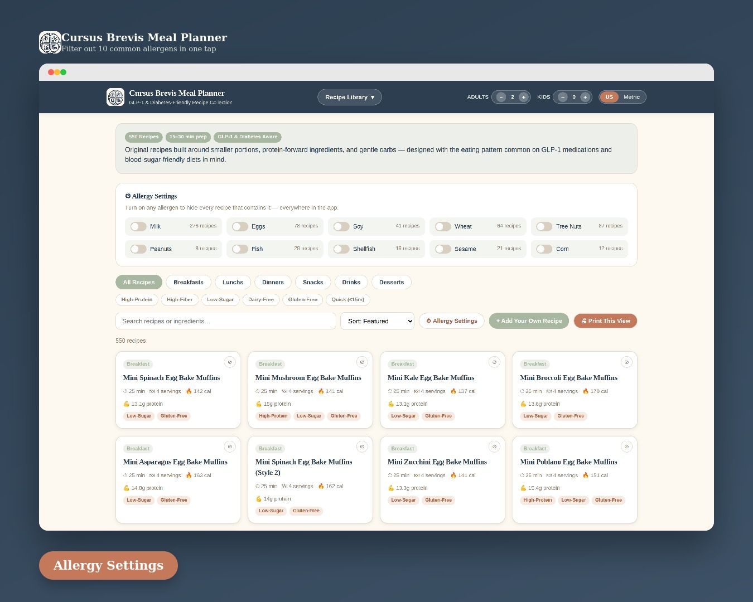Click the Allergy Settings button beside sort

(x=452, y=321)
